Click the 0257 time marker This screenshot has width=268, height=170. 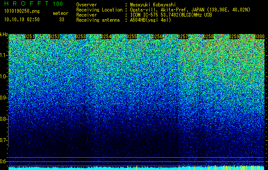183,37
